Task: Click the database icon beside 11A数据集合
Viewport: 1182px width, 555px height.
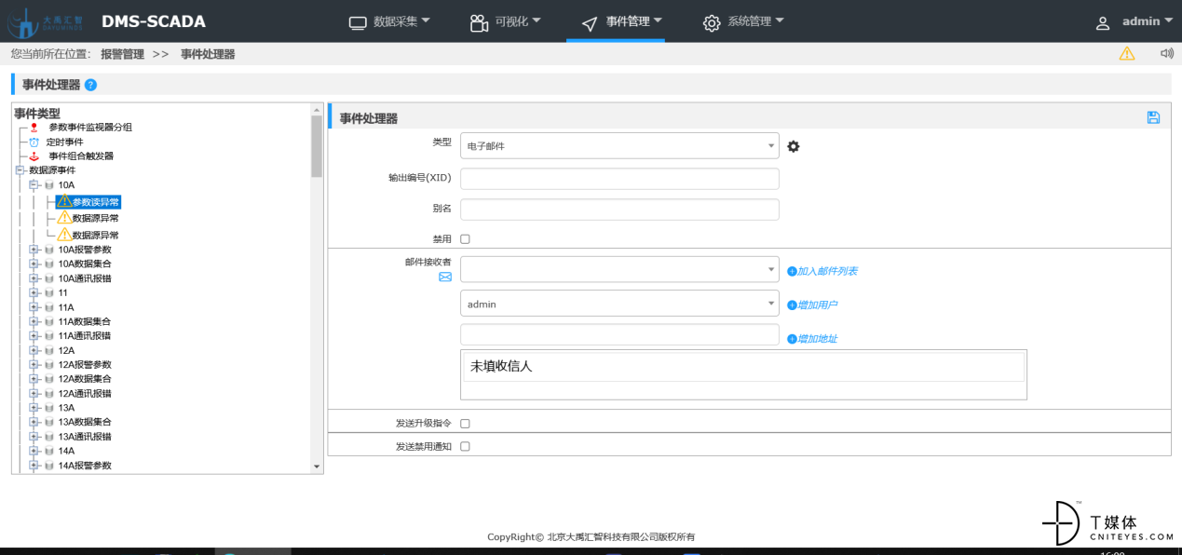Action: (x=48, y=321)
